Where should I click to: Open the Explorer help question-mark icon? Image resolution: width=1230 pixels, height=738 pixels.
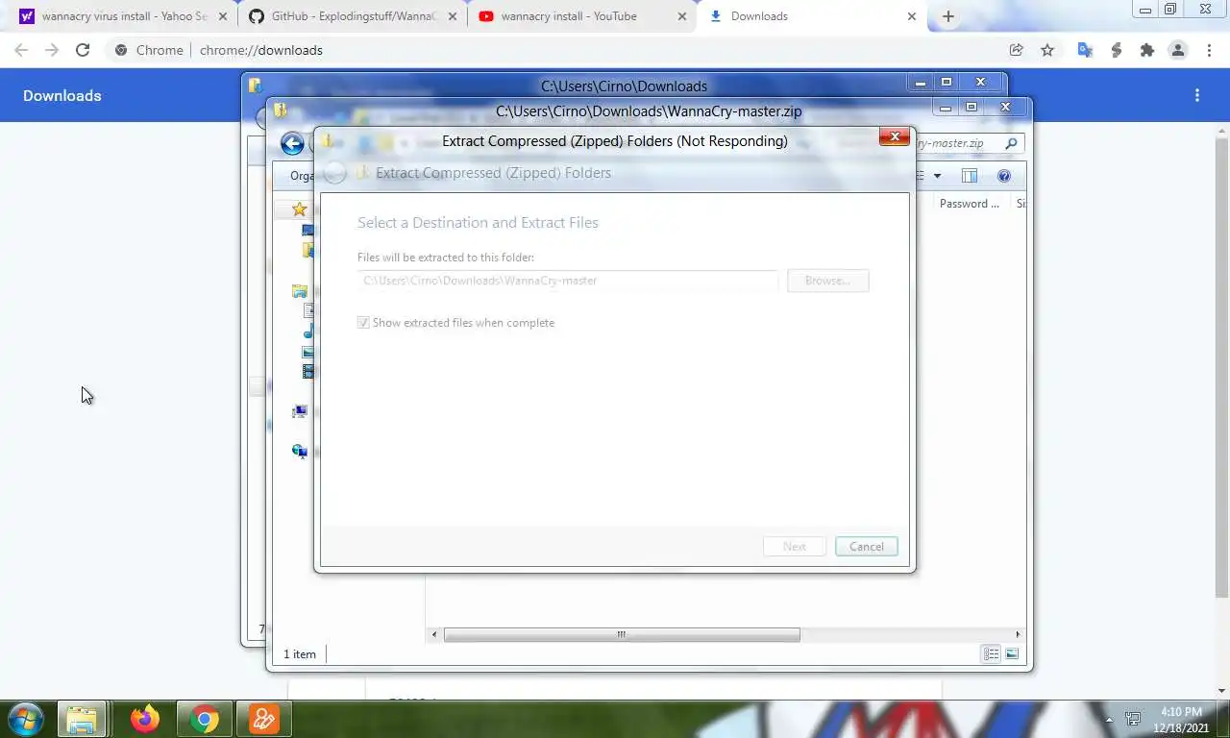tap(1004, 176)
